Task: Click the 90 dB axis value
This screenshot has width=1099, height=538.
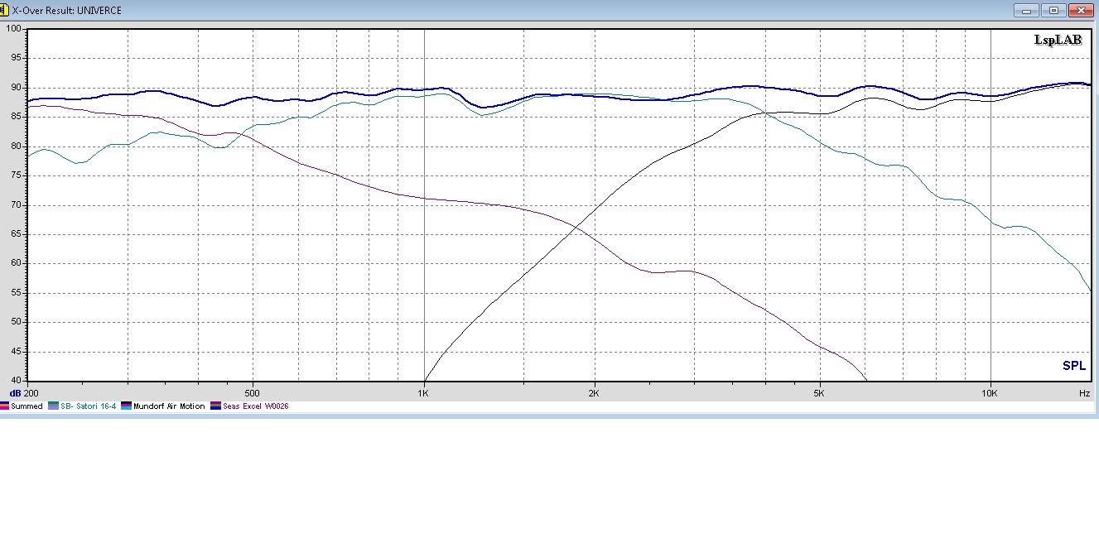Action: click(16, 88)
